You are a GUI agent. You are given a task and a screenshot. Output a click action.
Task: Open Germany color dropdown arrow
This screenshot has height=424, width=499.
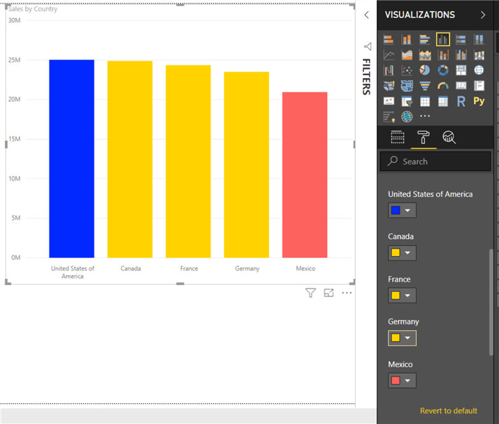[407, 337]
